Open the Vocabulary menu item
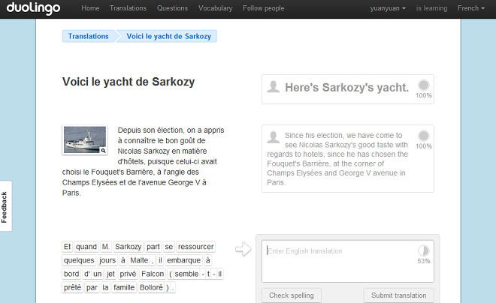Viewport: 496px width, 303px height. (x=216, y=8)
